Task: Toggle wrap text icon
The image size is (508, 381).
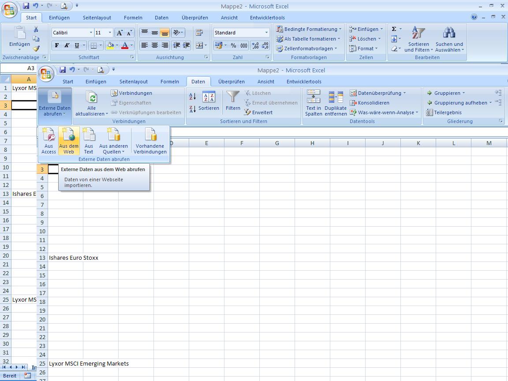Action: [x=199, y=33]
